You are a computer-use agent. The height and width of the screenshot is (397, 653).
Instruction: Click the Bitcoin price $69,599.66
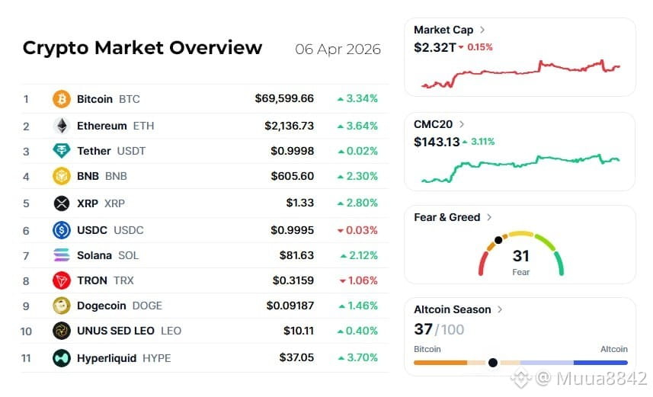[x=284, y=99]
